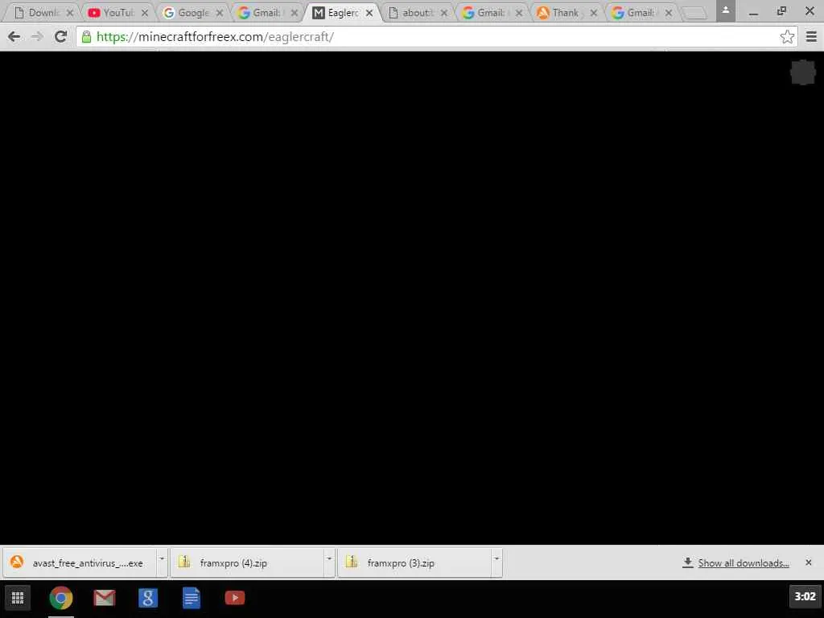Switch to the Avast Thank tab
Viewport: 824px width, 618px height.
566,13
